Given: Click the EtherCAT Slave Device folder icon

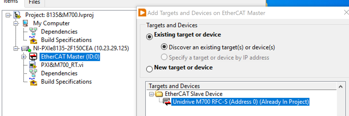Looking at the screenshot, I should click(x=159, y=94).
